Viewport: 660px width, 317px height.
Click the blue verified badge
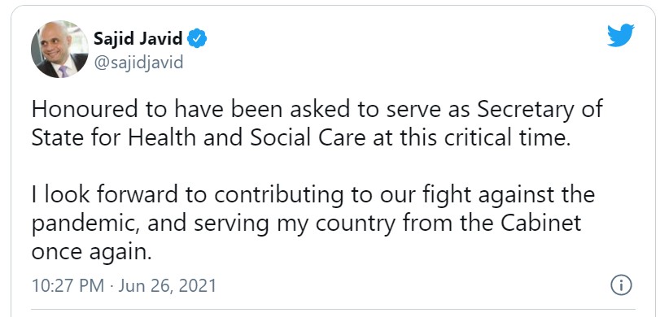[x=197, y=39]
